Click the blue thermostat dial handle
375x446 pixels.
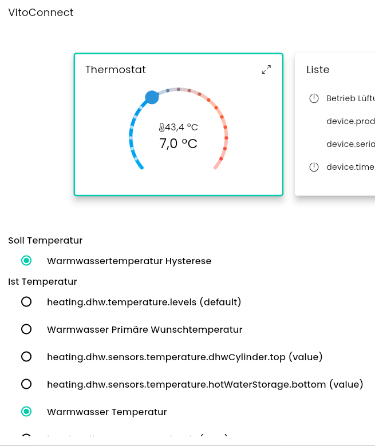coord(152,97)
